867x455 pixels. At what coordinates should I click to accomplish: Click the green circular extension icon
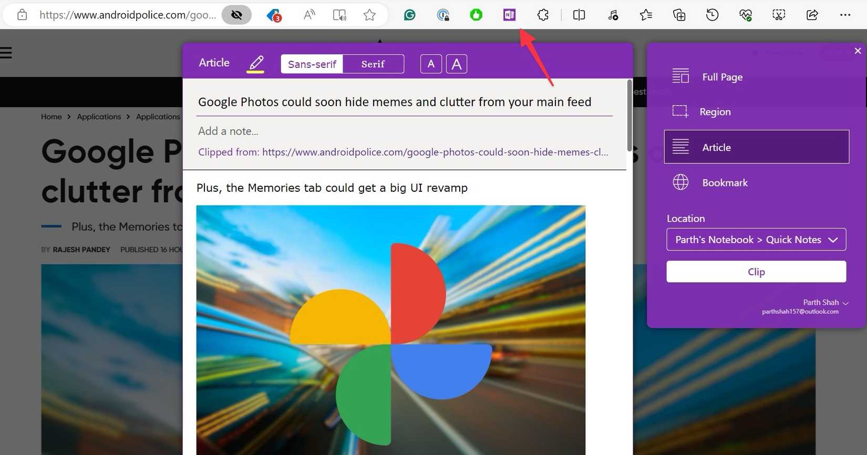476,15
